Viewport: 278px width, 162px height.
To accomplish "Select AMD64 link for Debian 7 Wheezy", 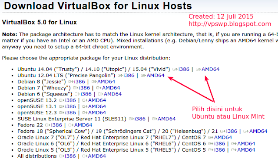I will coord(111,88).
